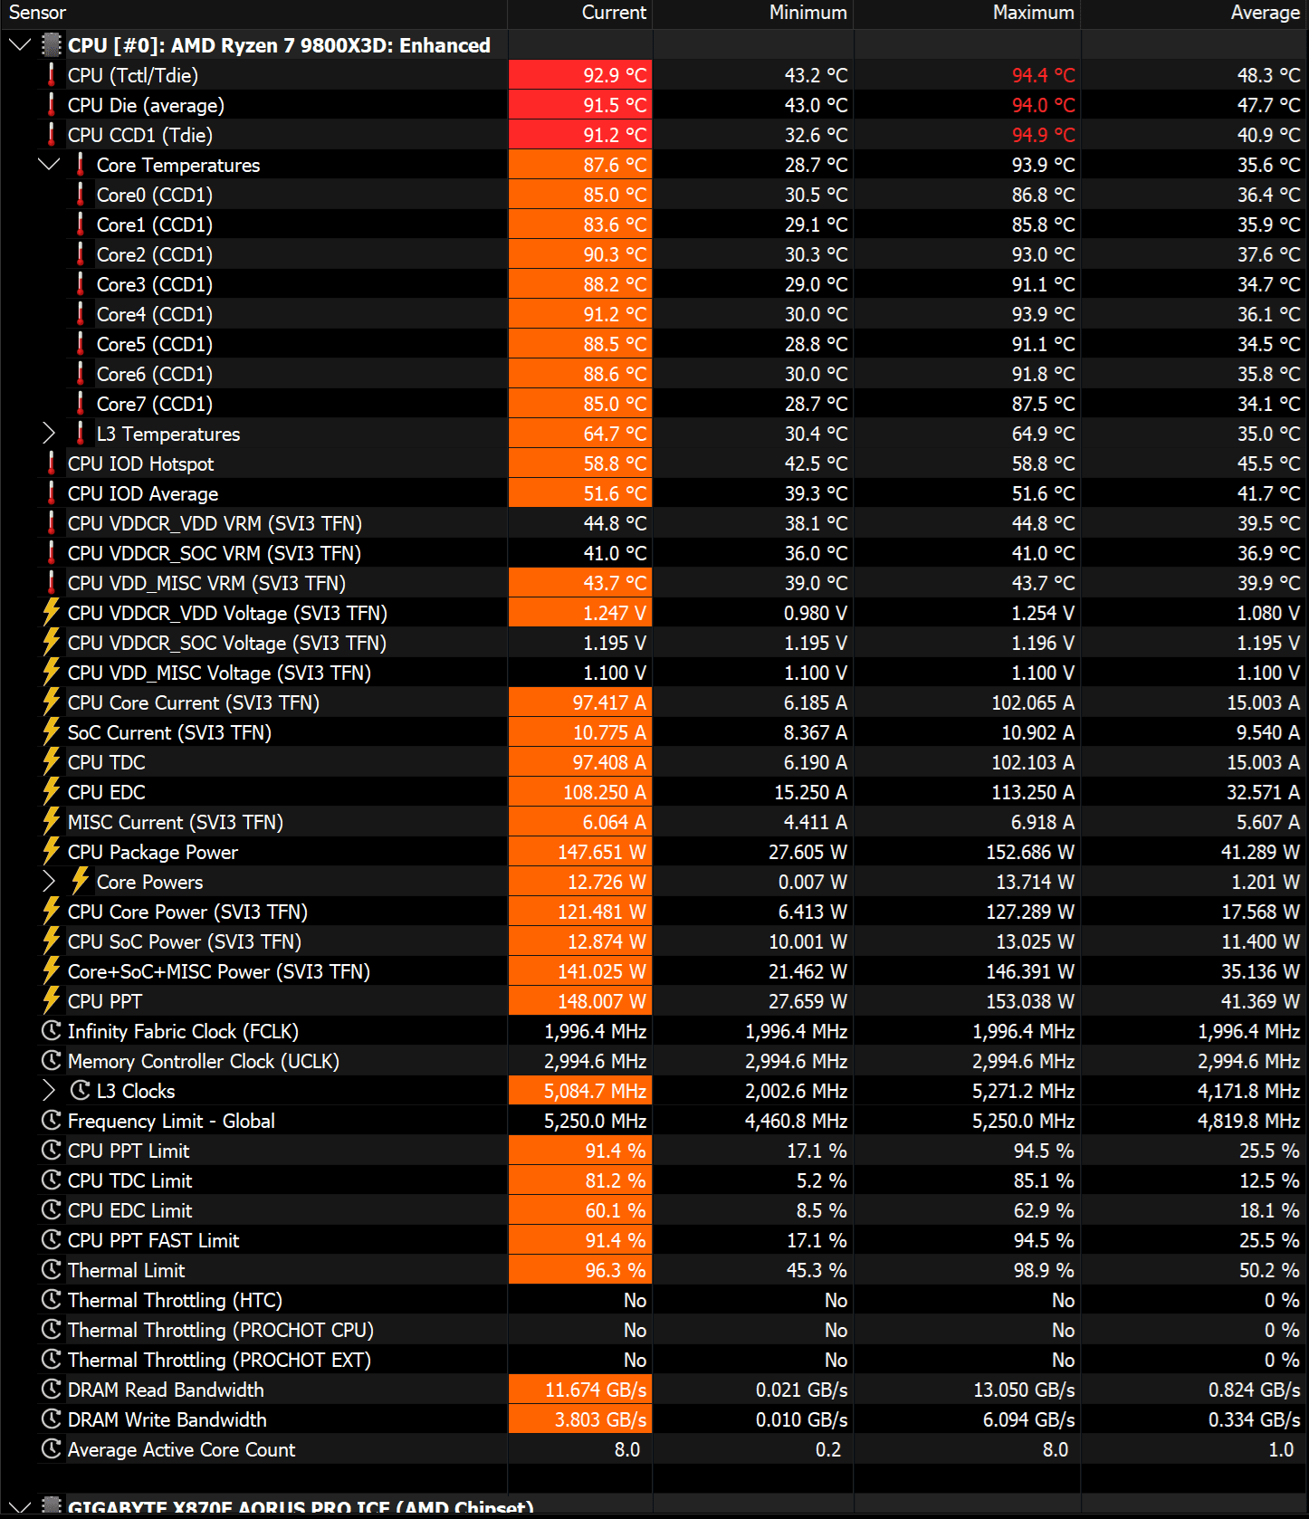The image size is (1309, 1519).
Task: Click thermometer icon for CPU VDD_MISC VRM
Action: point(51,583)
